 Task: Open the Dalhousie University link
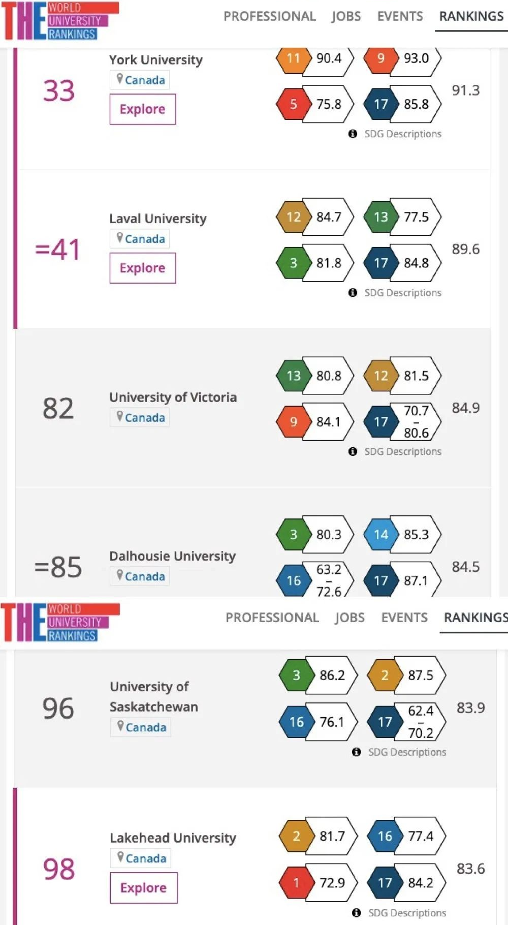tap(172, 556)
